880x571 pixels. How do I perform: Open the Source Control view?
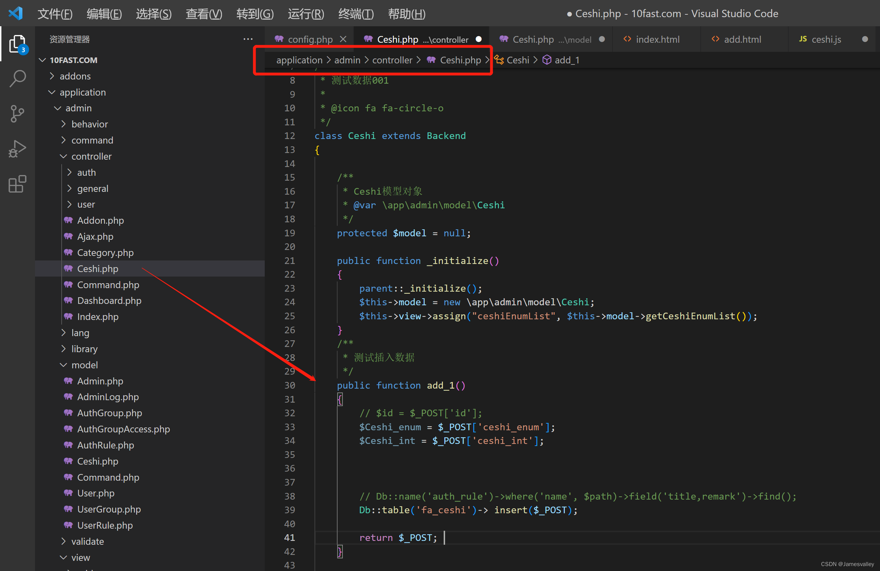pos(17,114)
